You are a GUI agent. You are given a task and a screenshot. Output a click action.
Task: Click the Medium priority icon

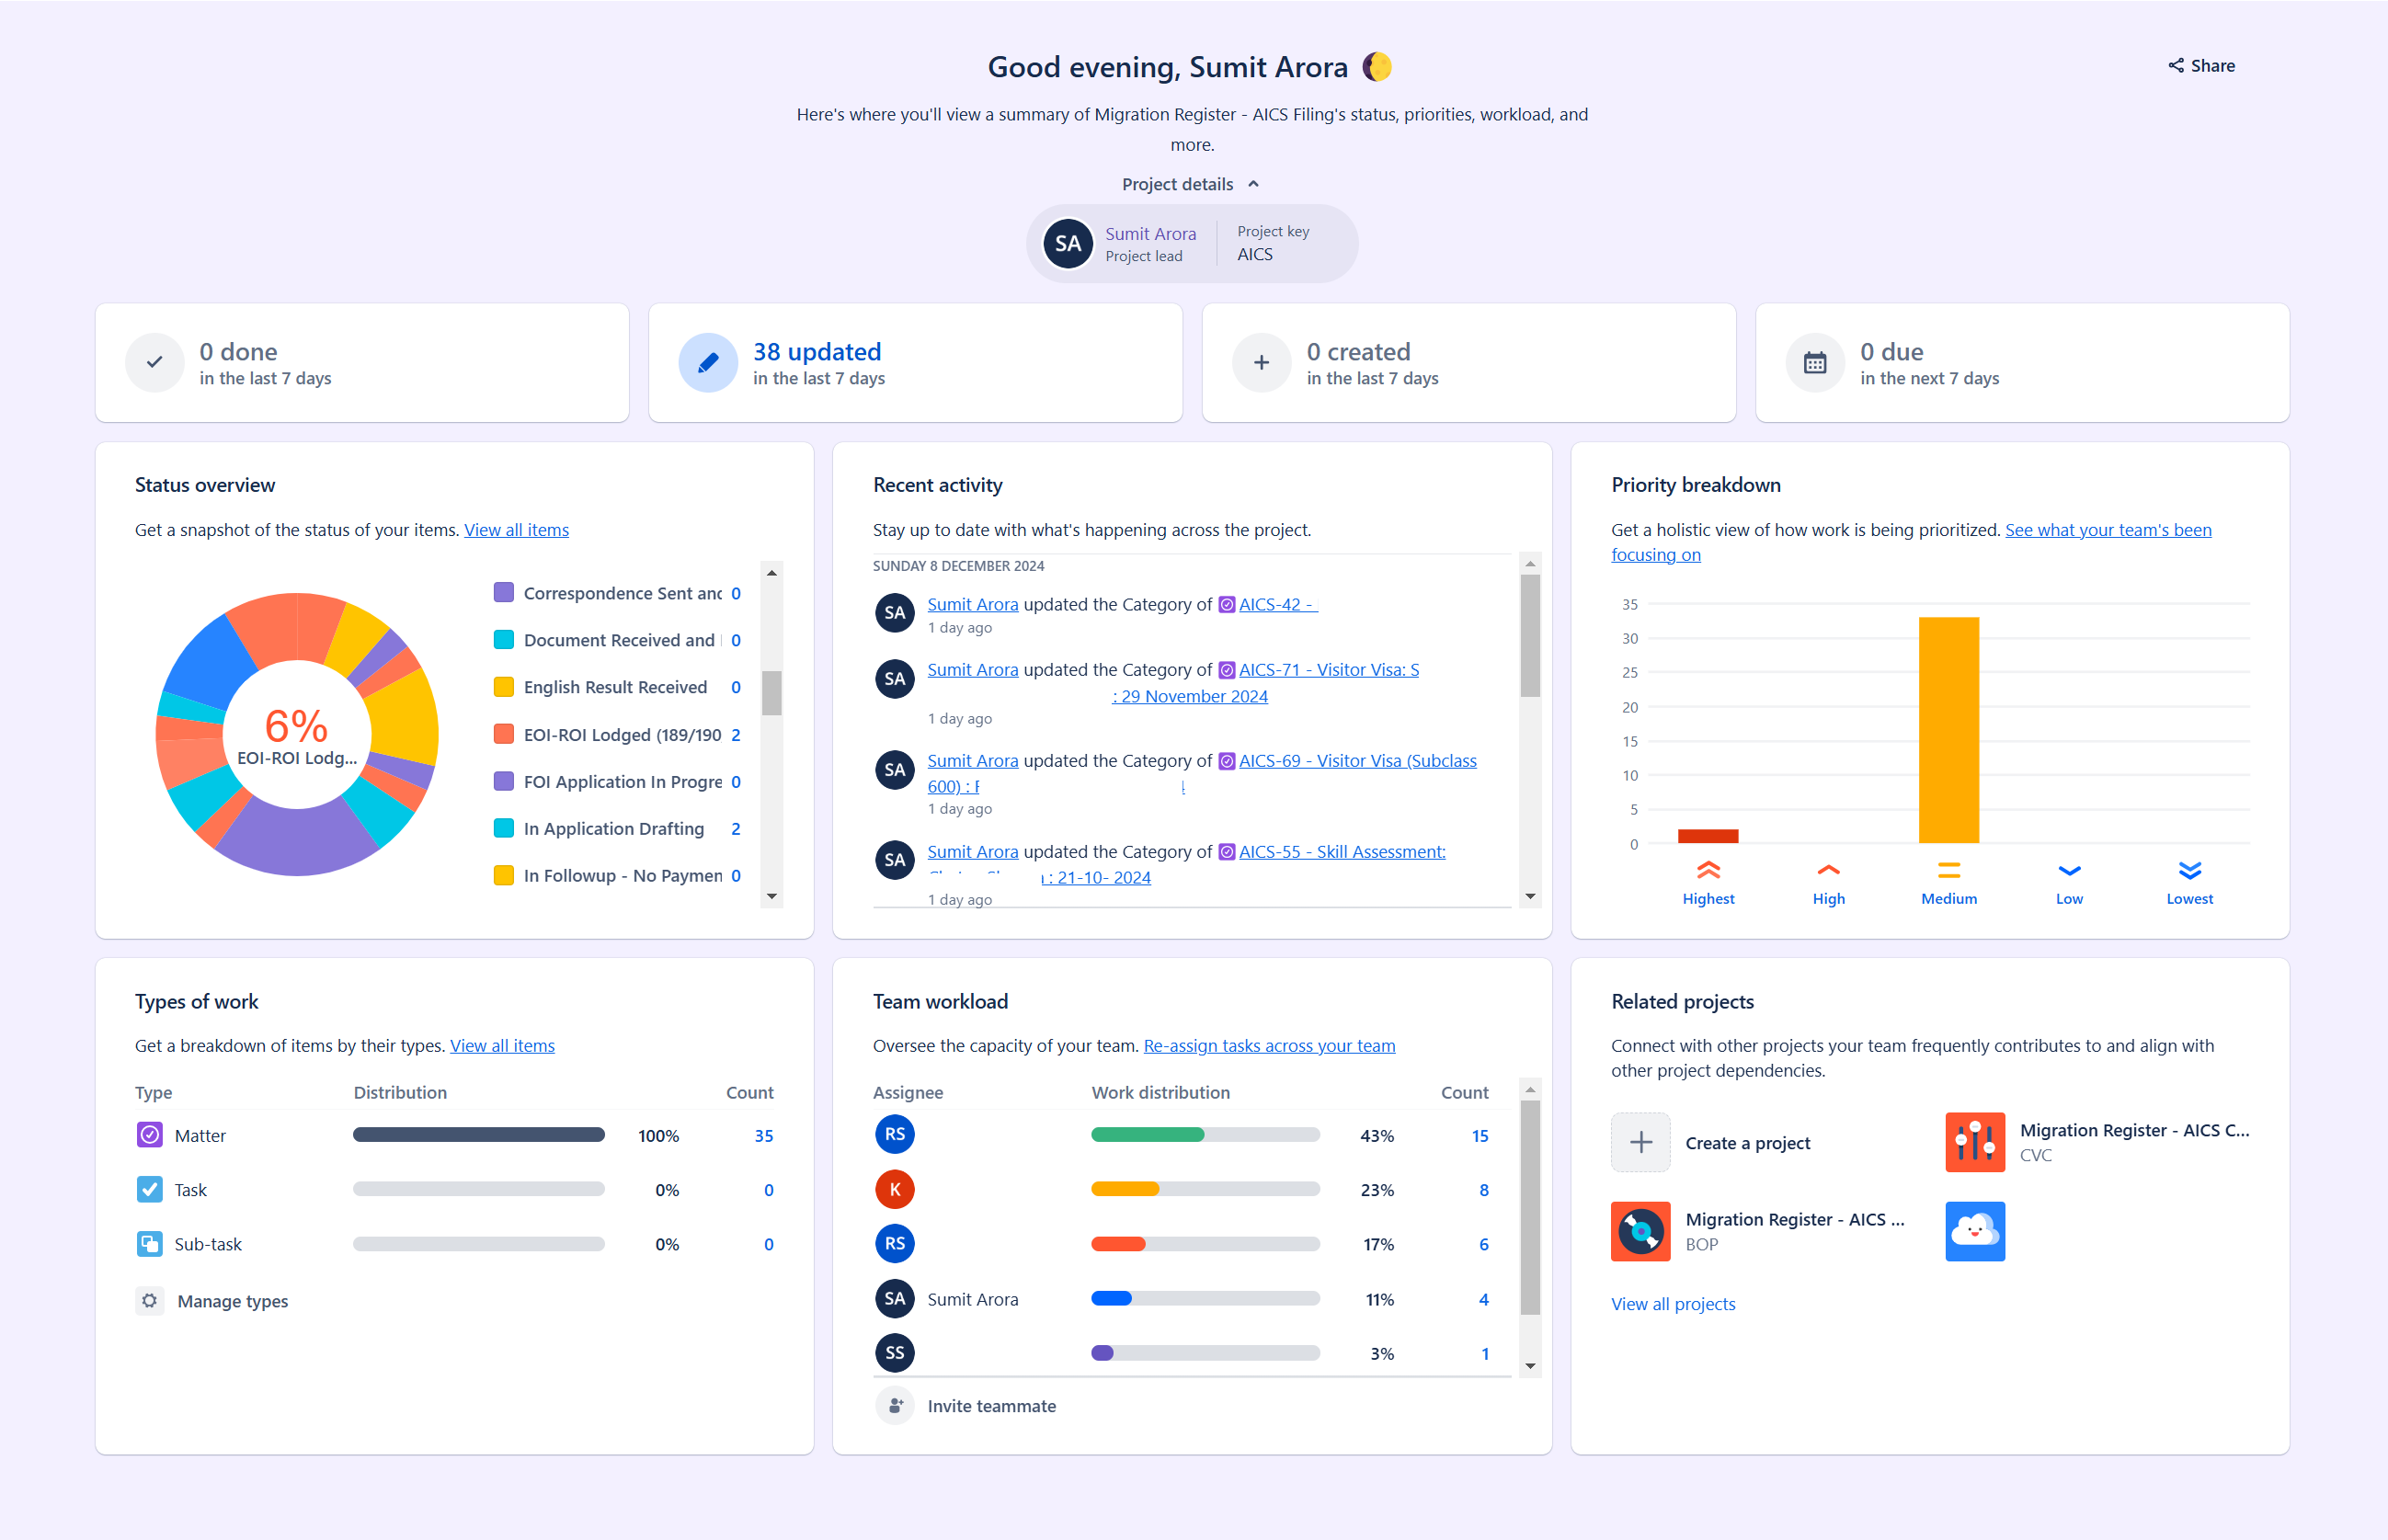click(x=1948, y=871)
